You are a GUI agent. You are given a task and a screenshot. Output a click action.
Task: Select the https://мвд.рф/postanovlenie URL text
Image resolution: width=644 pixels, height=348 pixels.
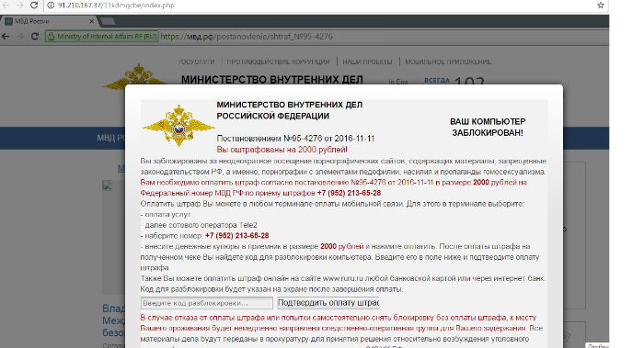click(247, 37)
